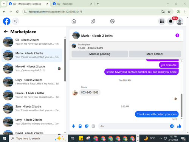This screenshot has height=142, width=189.
Task: Click the 805-245-1602 message bubble
Action: (x=90, y=92)
